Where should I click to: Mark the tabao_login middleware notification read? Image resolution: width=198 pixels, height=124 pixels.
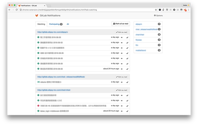(127, 111)
